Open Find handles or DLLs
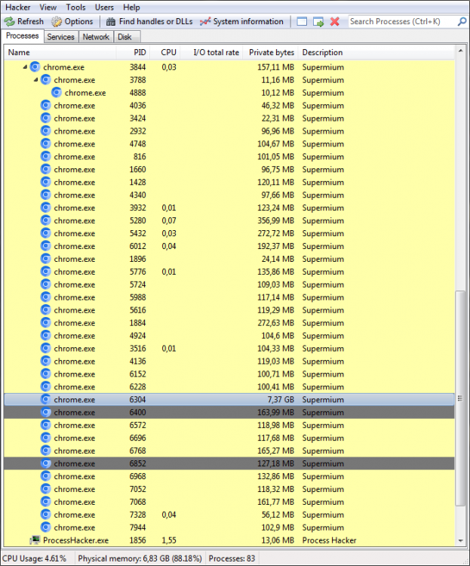Viewport: 470px width, 566px height. 149,22
